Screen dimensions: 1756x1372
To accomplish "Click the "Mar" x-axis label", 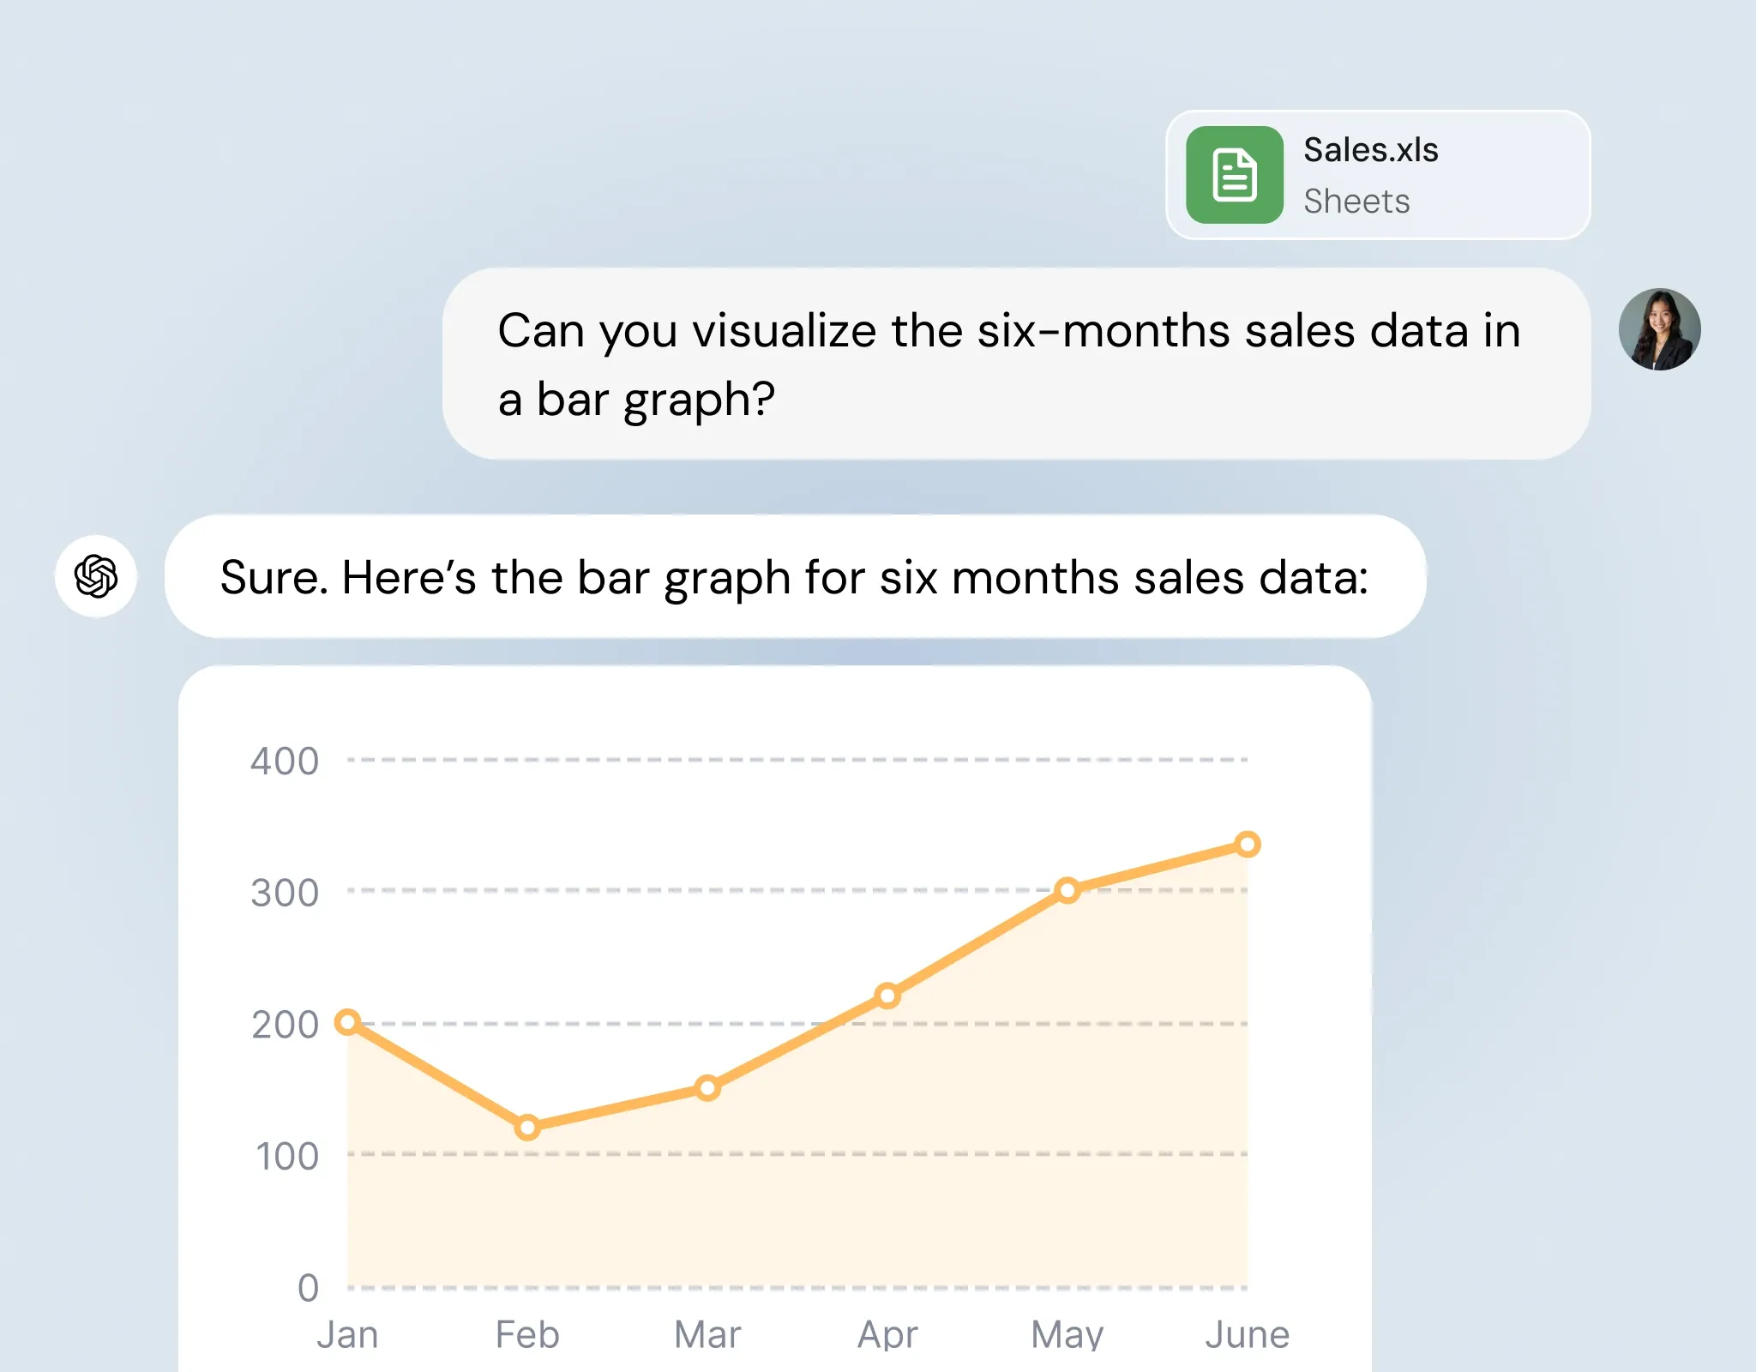I will 707,1335.
